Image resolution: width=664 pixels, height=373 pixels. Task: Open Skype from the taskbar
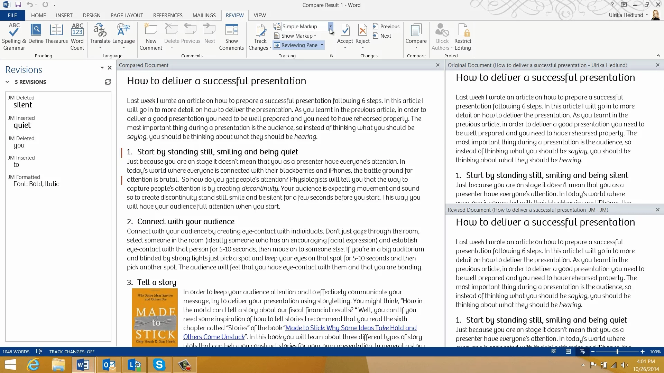click(159, 364)
